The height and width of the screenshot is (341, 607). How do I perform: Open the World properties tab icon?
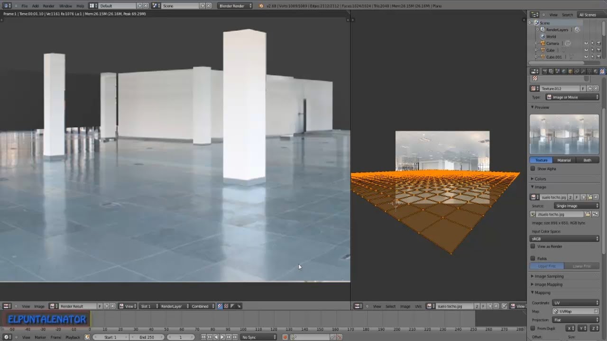click(x=564, y=72)
